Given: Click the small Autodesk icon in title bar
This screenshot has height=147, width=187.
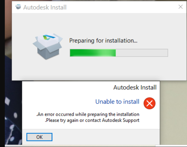Looking at the screenshot, I should [x=18, y=7].
